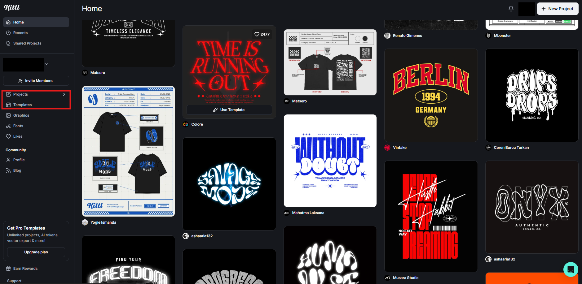Click the Upgrade plan button
The width and height of the screenshot is (582, 284).
click(36, 252)
